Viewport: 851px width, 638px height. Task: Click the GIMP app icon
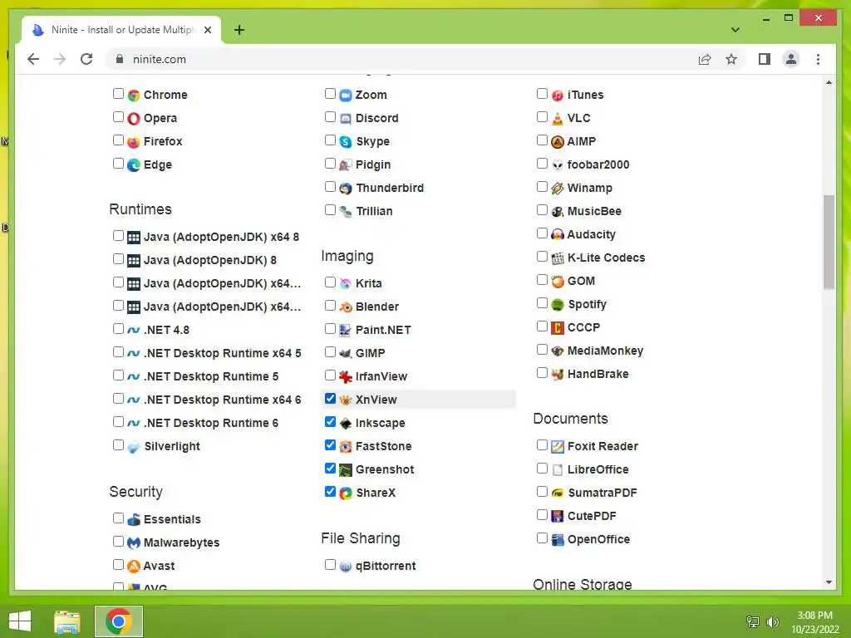pos(346,354)
